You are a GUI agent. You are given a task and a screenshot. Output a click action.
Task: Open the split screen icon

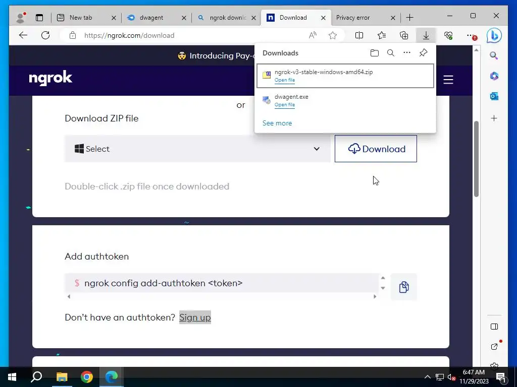[x=359, y=35]
